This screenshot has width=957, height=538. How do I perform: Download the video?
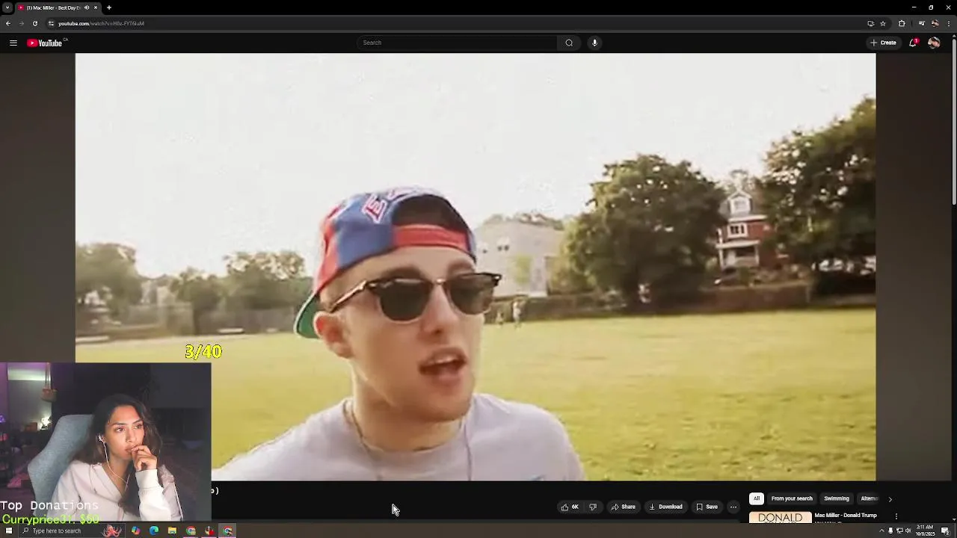click(665, 507)
